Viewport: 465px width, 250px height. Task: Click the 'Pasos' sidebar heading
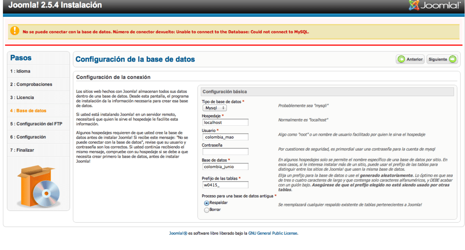point(21,58)
